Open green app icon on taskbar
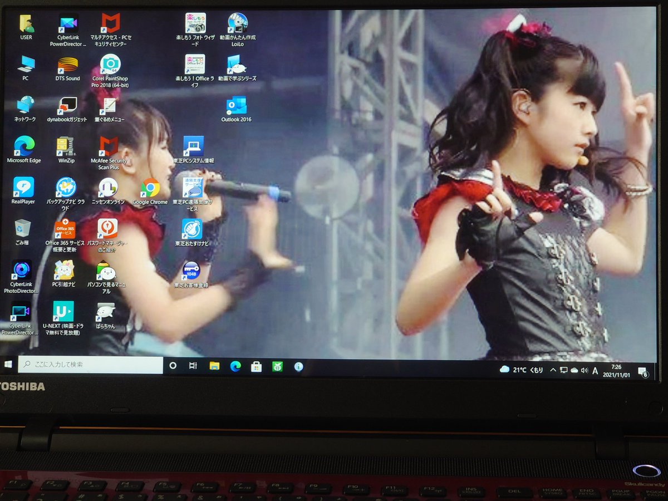Viewport: 668px width, 501px height. [277, 366]
